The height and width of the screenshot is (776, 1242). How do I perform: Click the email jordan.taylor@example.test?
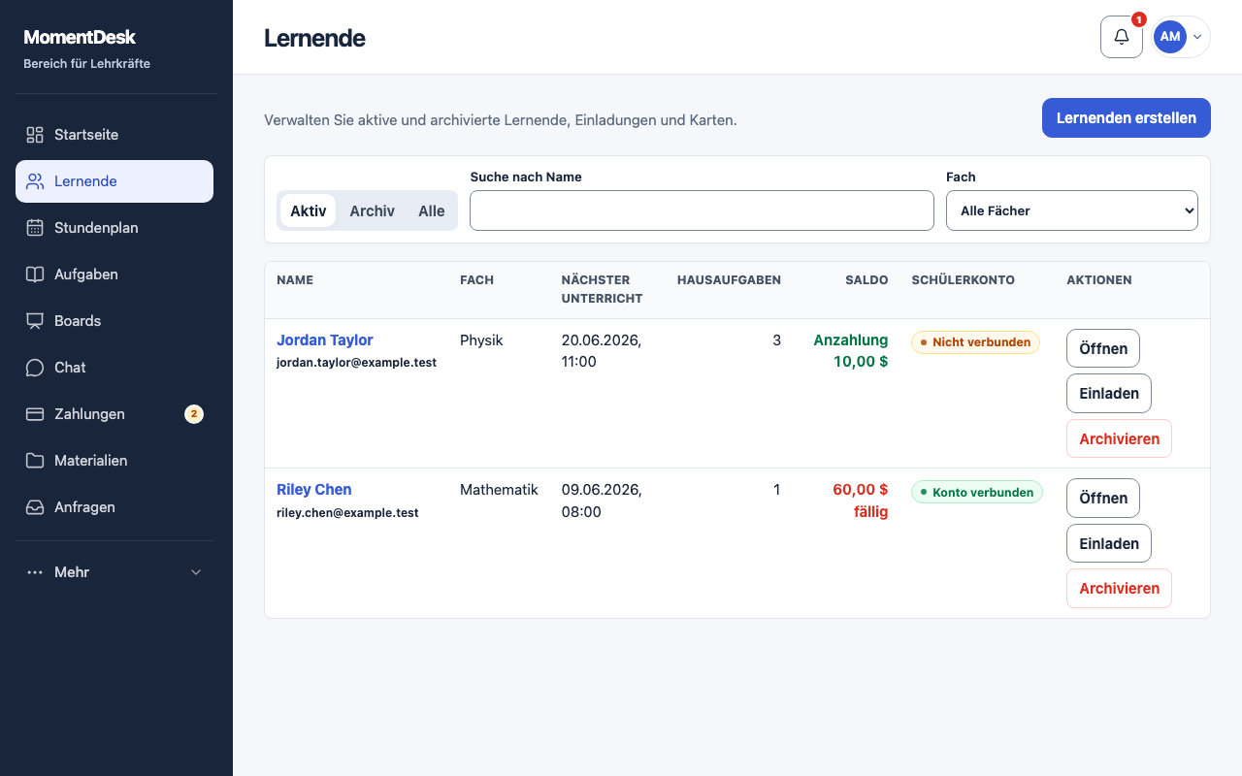click(x=356, y=363)
